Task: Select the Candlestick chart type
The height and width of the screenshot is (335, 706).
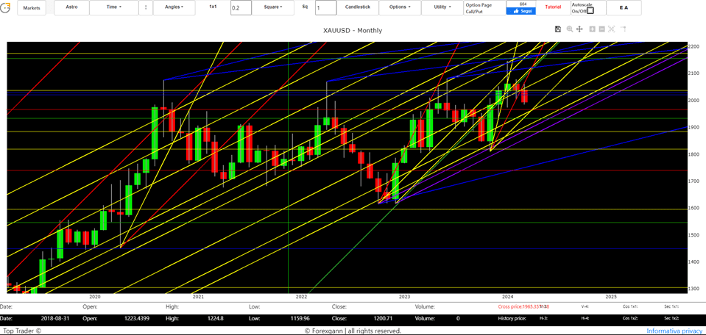Action: click(358, 7)
